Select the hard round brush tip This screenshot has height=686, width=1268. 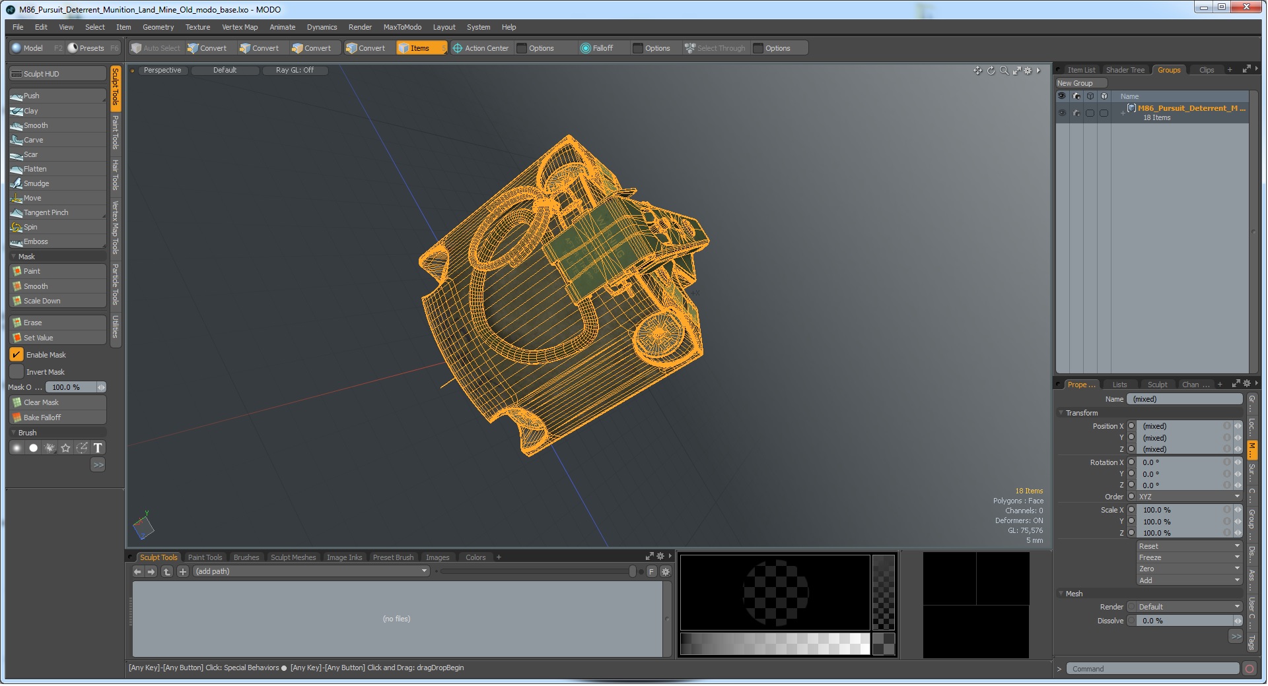(33, 448)
